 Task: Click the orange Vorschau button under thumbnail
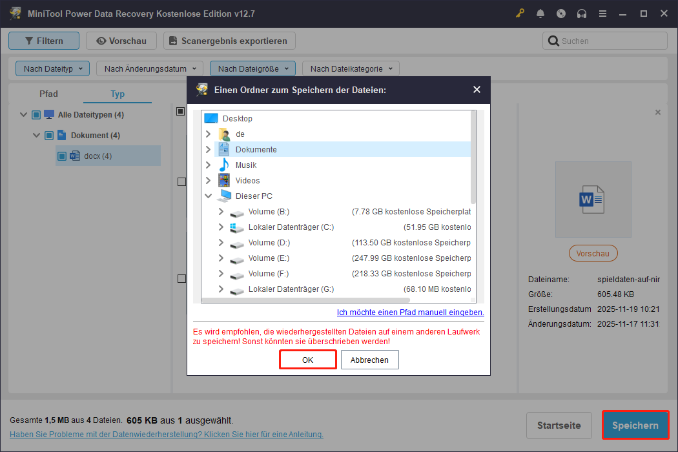(x=593, y=254)
